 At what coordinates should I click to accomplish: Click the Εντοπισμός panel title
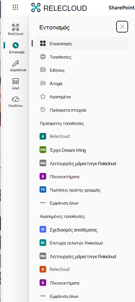coord(54,27)
